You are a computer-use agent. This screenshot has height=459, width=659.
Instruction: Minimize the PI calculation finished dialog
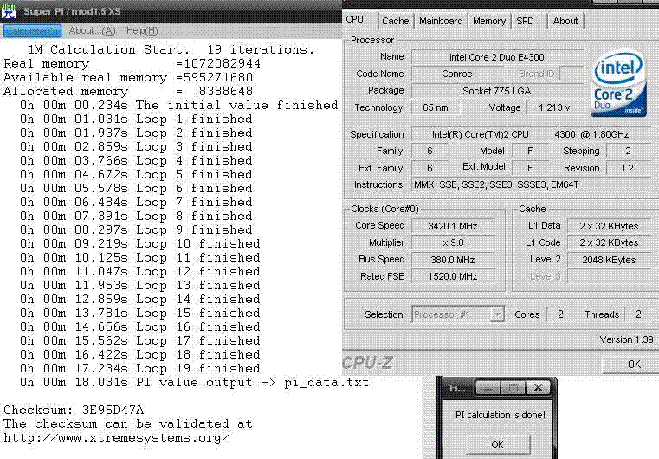(x=487, y=388)
